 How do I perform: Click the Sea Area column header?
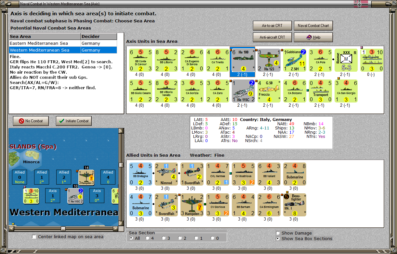[x=45, y=36]
